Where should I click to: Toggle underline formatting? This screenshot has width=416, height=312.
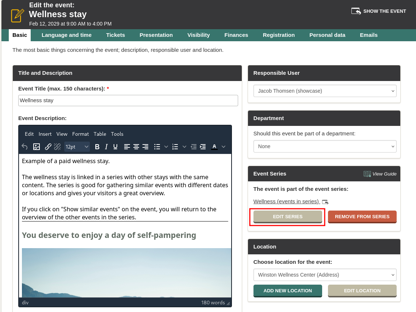(115, 147)
